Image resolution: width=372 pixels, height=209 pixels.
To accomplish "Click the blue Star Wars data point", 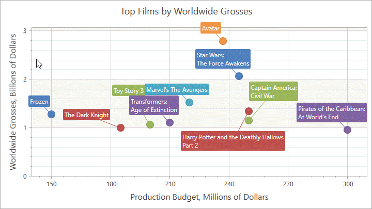I will 239,76.
